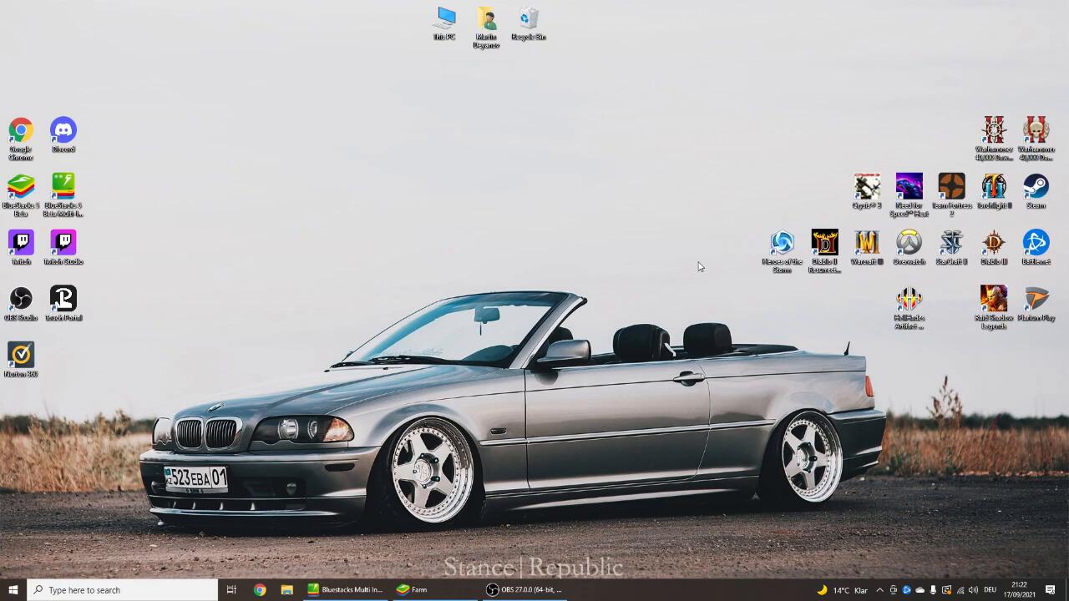The width and height of the screenshot is (1069, 601).
Task: Open the volume control in system tray
Action: coord(973,590)
